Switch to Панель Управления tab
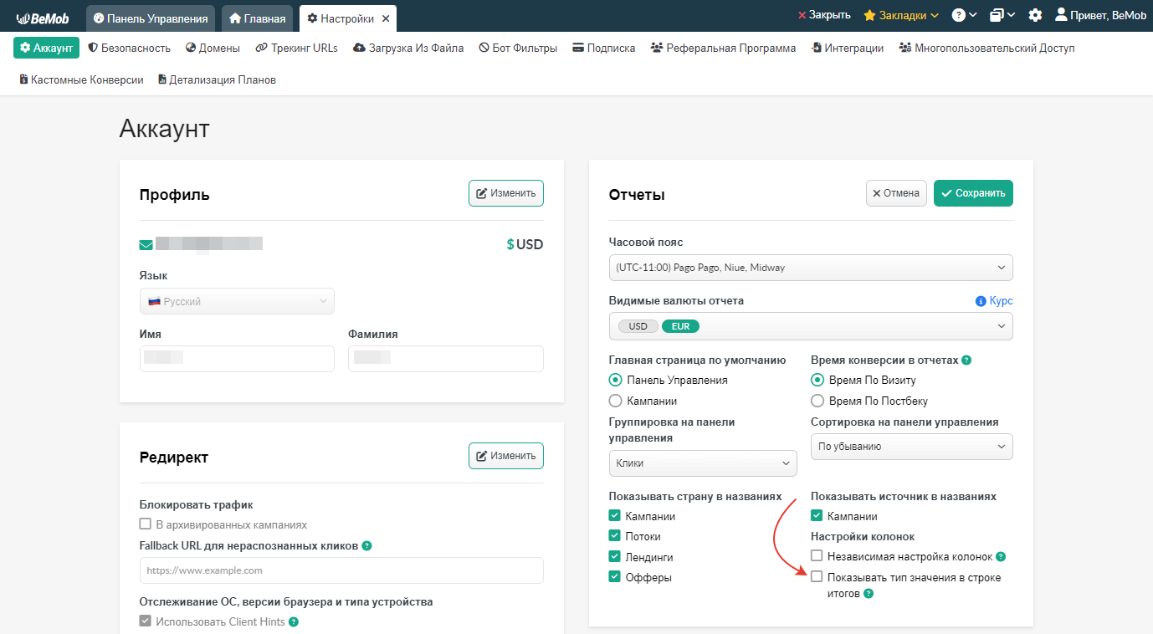1153x634 pixels. tap(151, 18)
